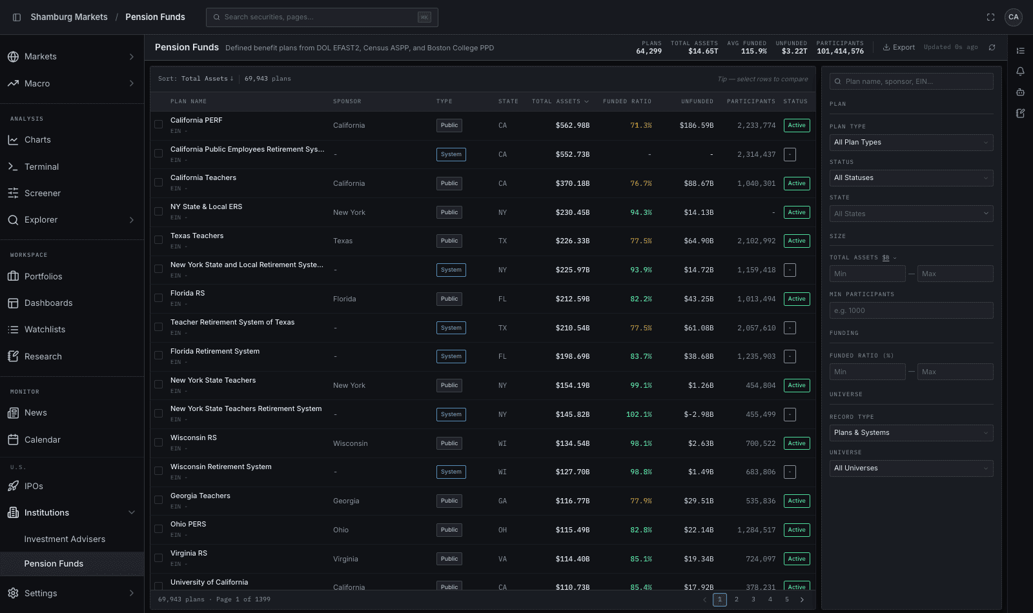1033x613 pixels.
Task: Tick the Florida RS row checkbox
Action: (158, 298)
